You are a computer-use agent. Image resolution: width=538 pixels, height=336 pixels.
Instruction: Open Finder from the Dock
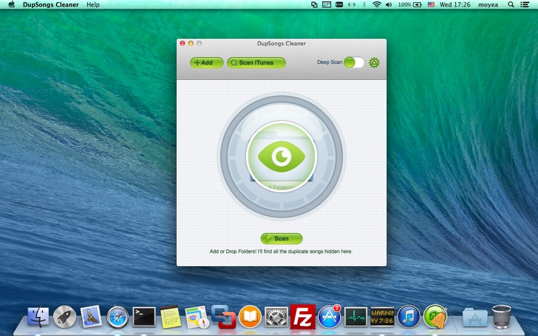[38, 317]
